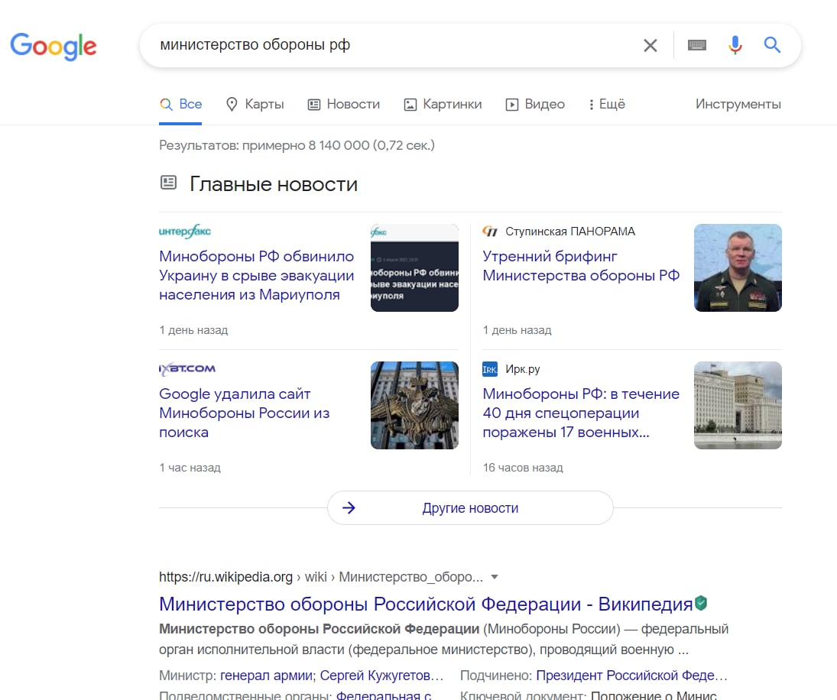Viewport: 837px width, 700px height.
Task: Click the magnifier search button
Action: pos(772,46)
